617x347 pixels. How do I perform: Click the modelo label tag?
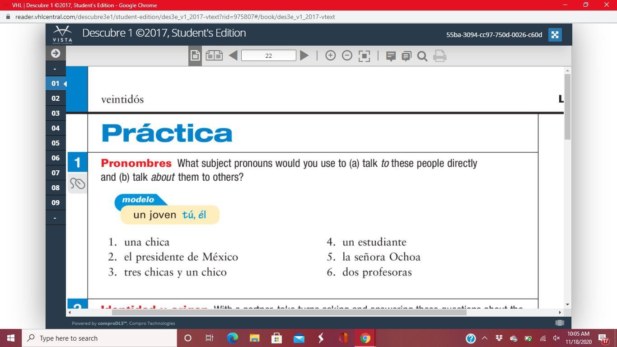pos(138,200)
